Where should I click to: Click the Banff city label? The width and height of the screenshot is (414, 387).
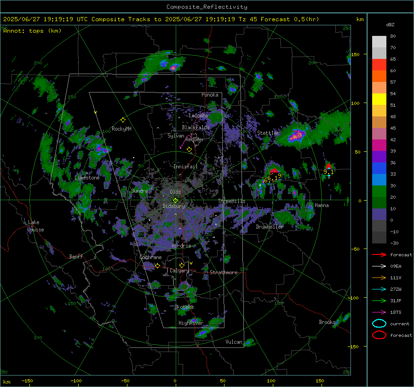76,257
